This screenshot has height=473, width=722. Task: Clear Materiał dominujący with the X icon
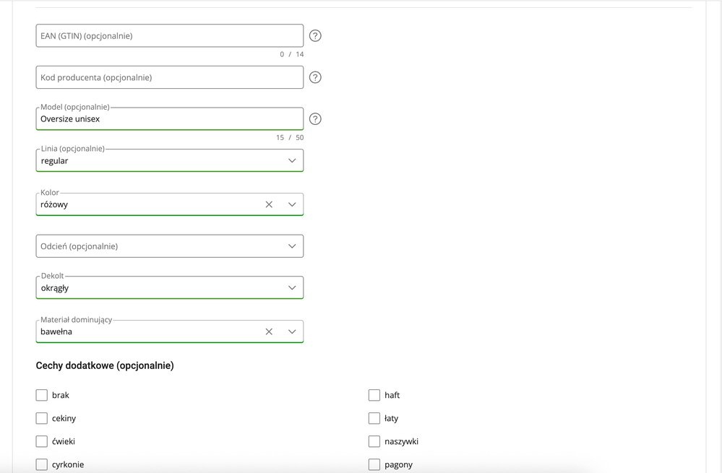pos(269,331)
